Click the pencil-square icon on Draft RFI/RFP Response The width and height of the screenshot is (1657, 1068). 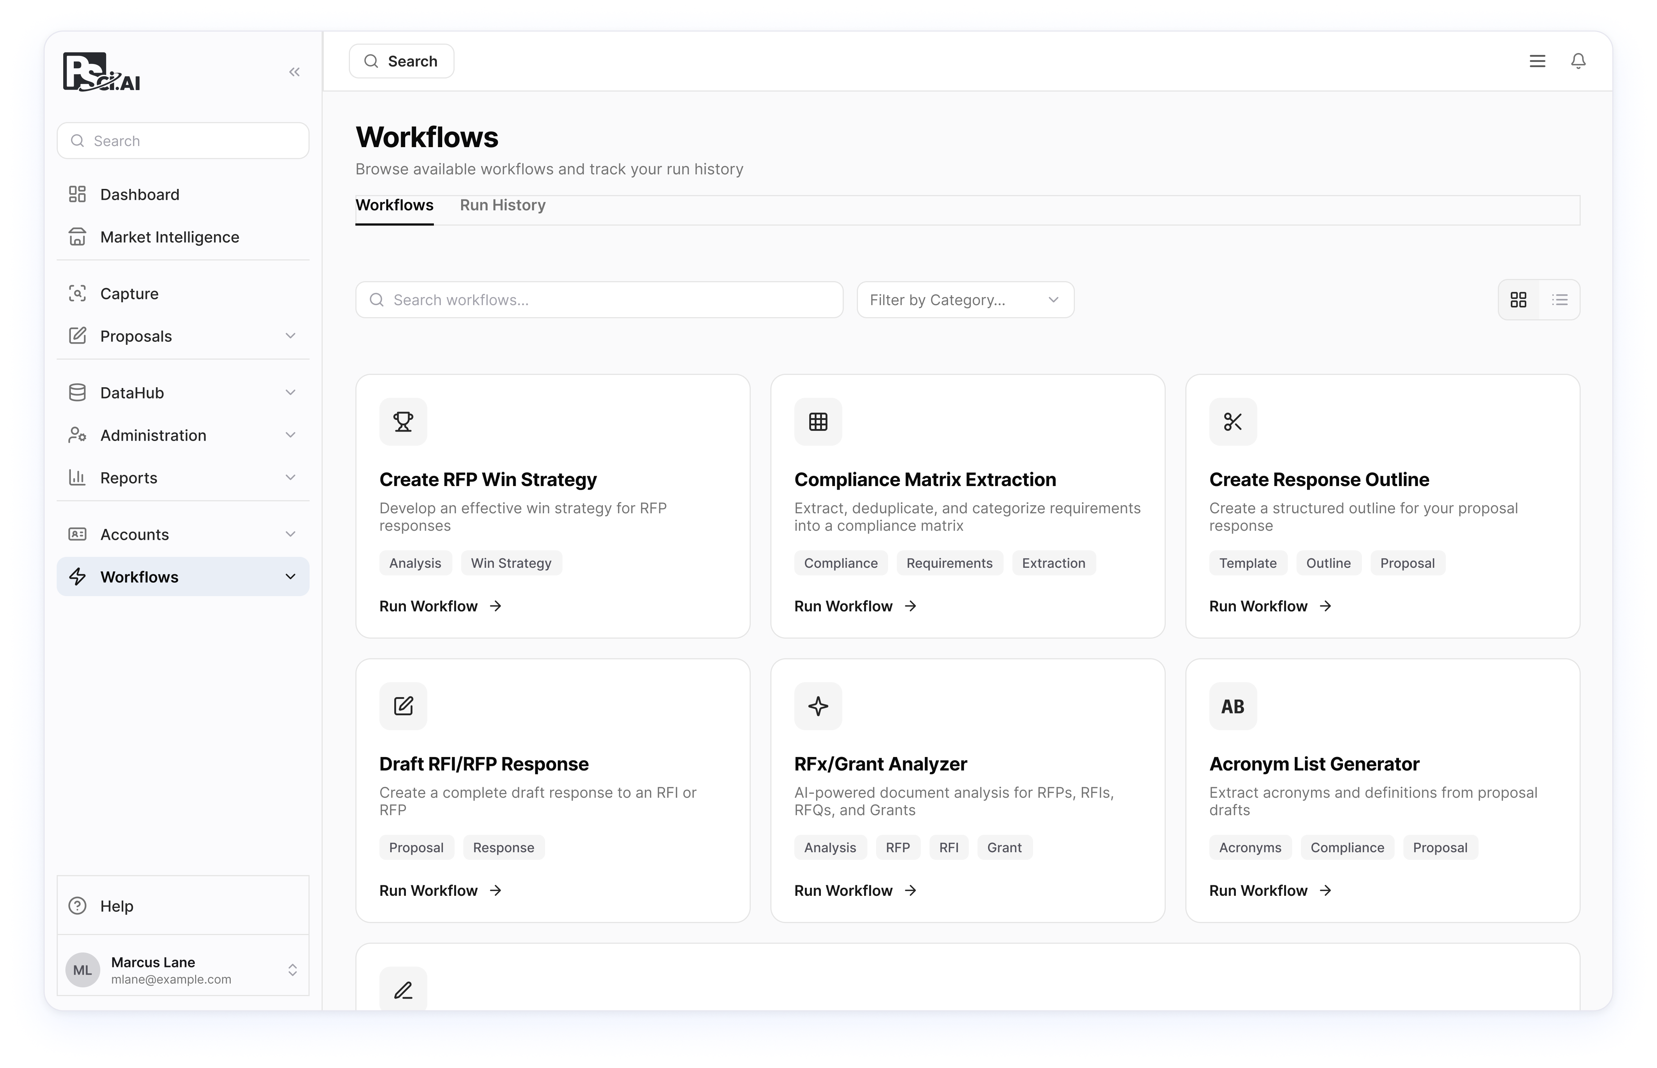click(403, 706)
